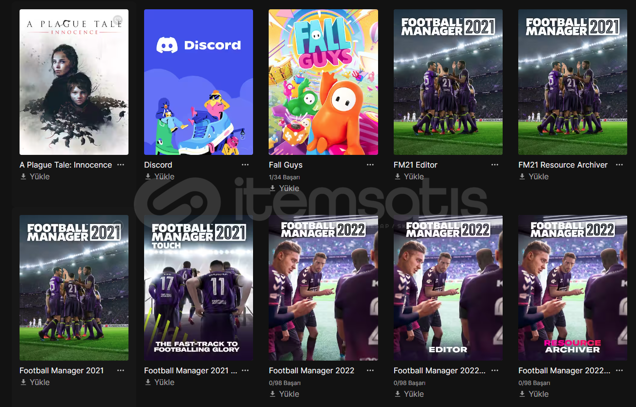Open the FM21 Resource Archiver cover thumbnail
This screenshot has width=636, height=407.
[x=572, y=82]
